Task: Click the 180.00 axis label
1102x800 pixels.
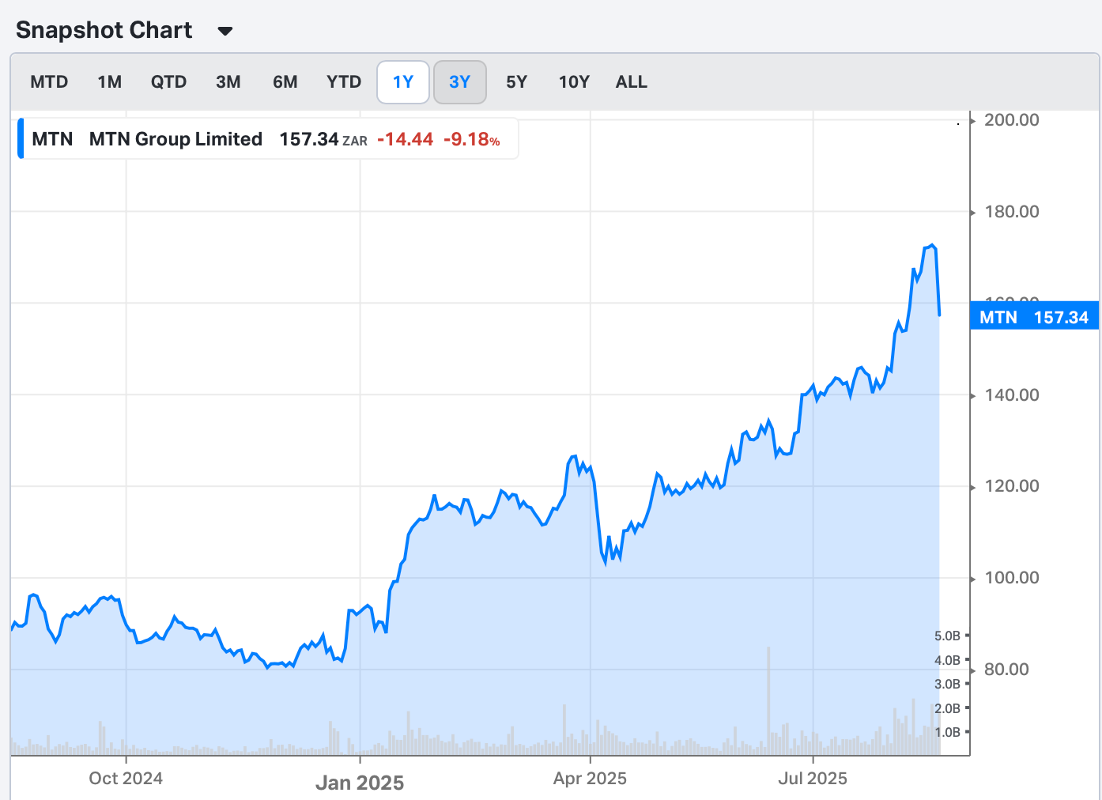Action: 1012,212
